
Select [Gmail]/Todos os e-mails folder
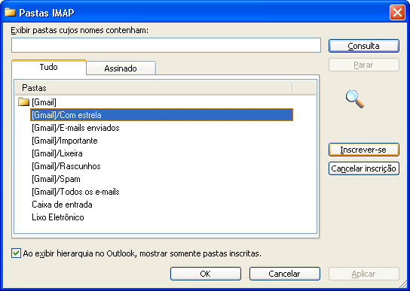pos(75,192)
